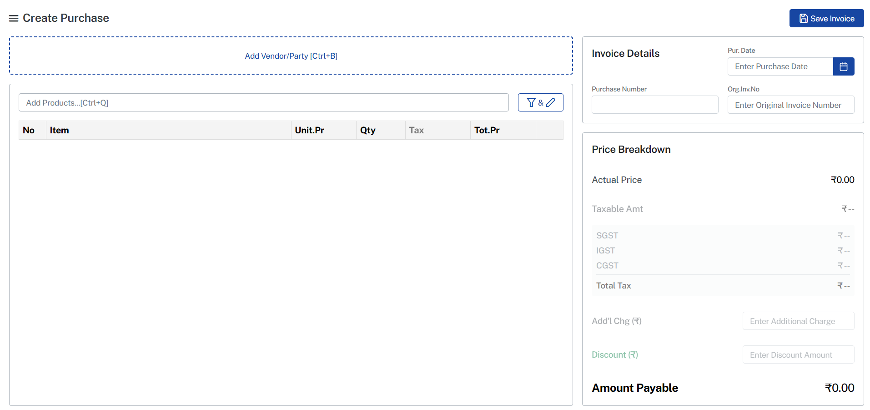Click the filter and edit button
Screen dimensions: 870x410
pos(540,102)
